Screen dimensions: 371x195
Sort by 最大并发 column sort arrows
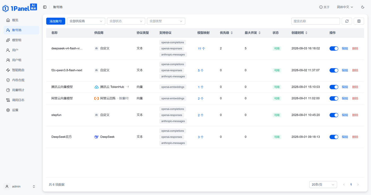pos(259,33)
